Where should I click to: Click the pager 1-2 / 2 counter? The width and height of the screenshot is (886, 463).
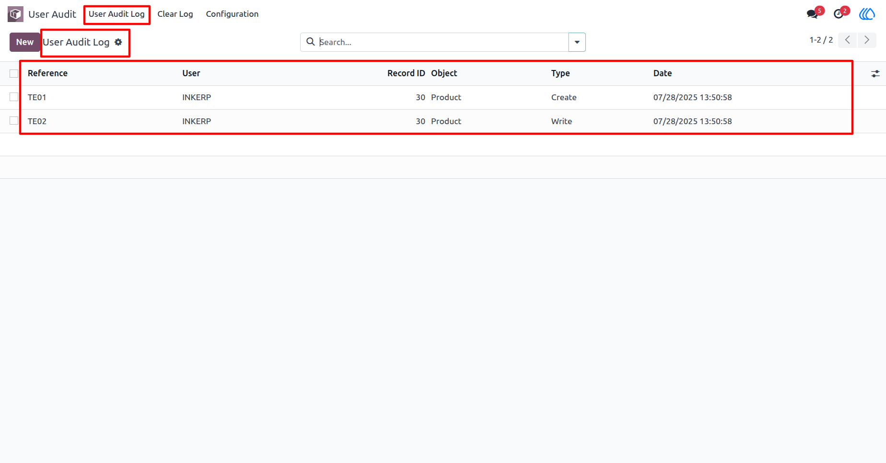click(821, 40)
